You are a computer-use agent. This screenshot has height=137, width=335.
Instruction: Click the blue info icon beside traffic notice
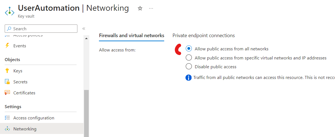[189, 78]
